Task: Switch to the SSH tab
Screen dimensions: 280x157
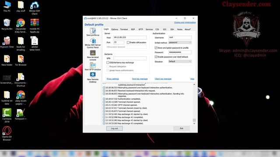Action: coord(172,29)
